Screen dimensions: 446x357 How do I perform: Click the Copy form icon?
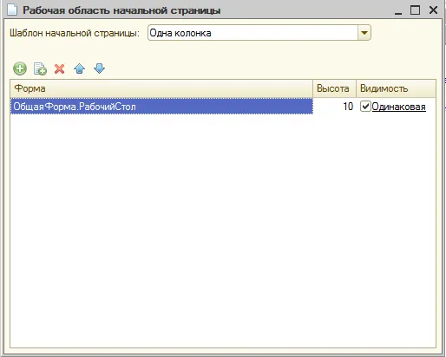coord(40,68)
